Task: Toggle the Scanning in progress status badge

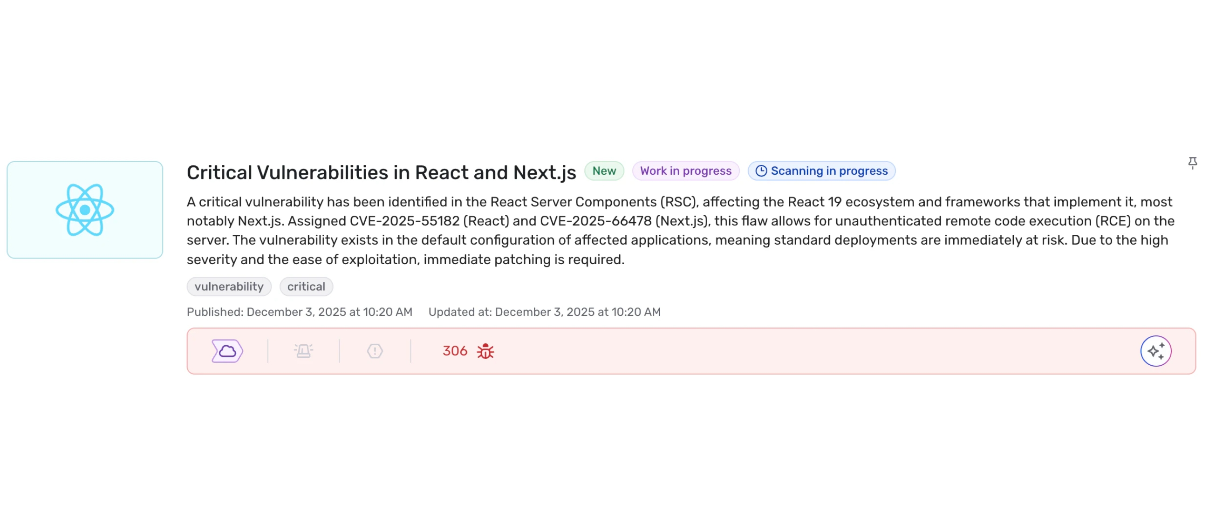Action: point(821,171)
